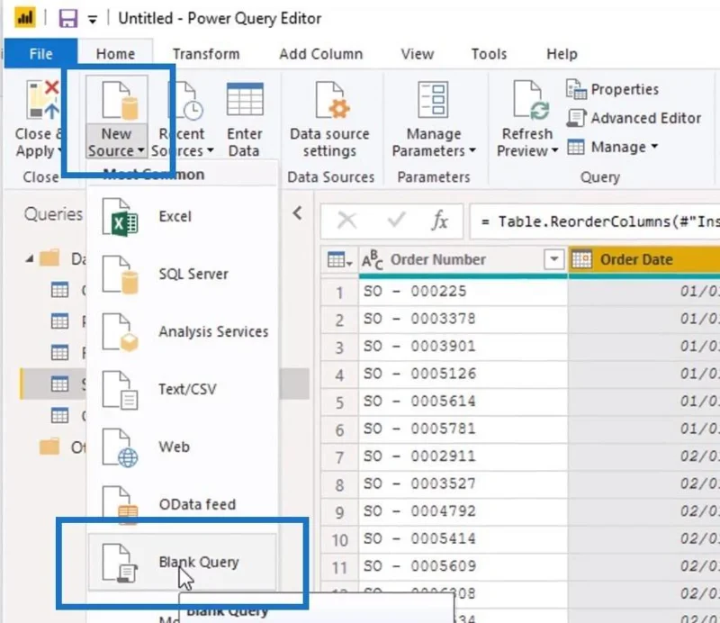The height and width of the screenshot is (623, 720).
Task: Select cell SO - 0005126
Action: coord(463,374)
